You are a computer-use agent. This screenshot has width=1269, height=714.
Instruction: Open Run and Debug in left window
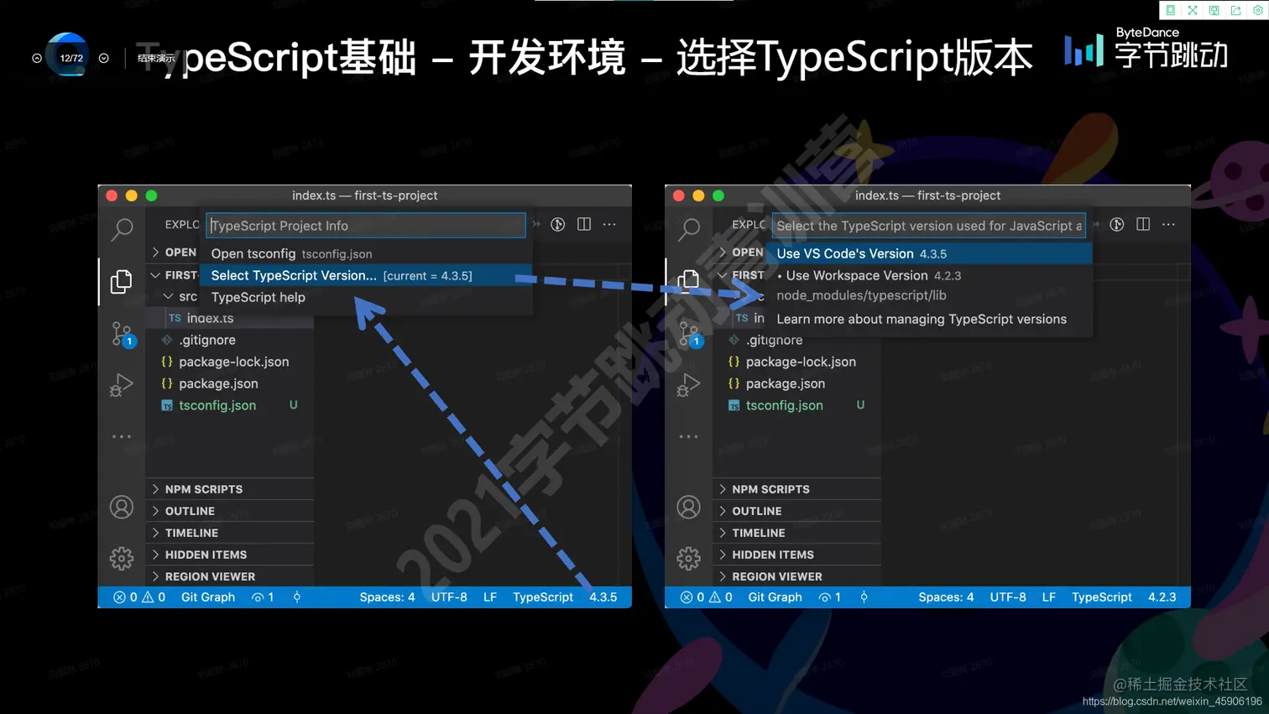coord(122,385)
